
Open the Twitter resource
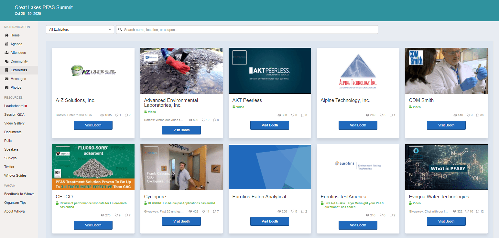(9, 167)
